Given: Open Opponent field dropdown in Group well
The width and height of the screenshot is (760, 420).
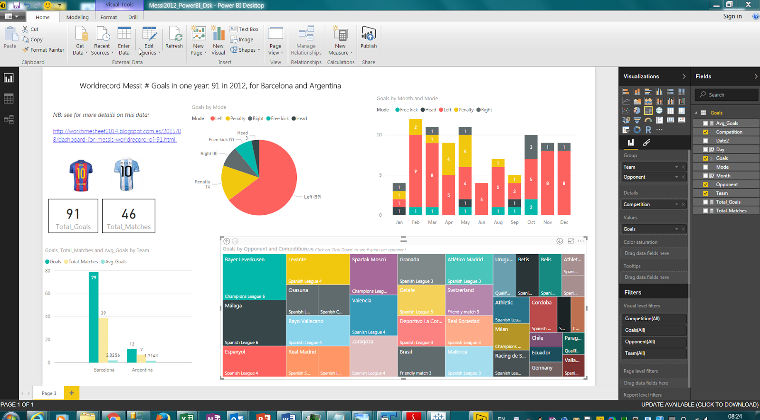Looking at the screenshot, I should click(x=676, y=177).
